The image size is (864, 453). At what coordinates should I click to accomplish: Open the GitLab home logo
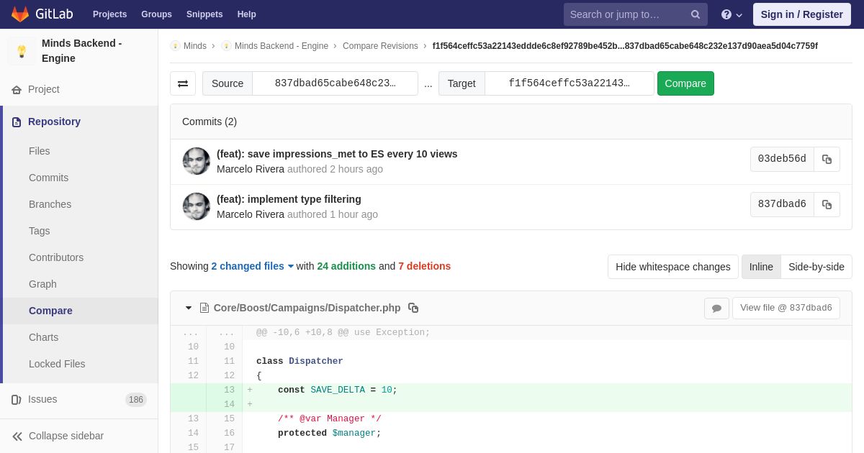click(x=42, y=14)
